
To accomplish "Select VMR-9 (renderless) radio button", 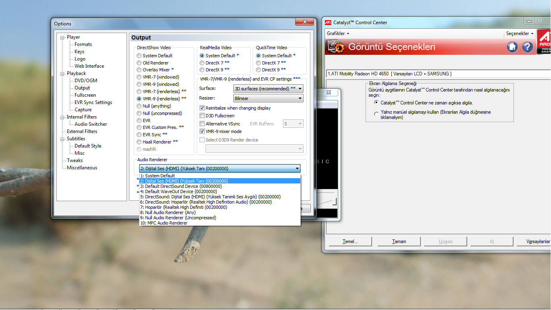I will [139, 99].
